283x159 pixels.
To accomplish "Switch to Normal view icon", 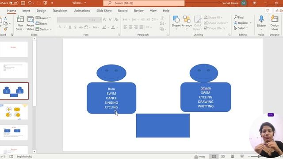I will pos(214,156).
